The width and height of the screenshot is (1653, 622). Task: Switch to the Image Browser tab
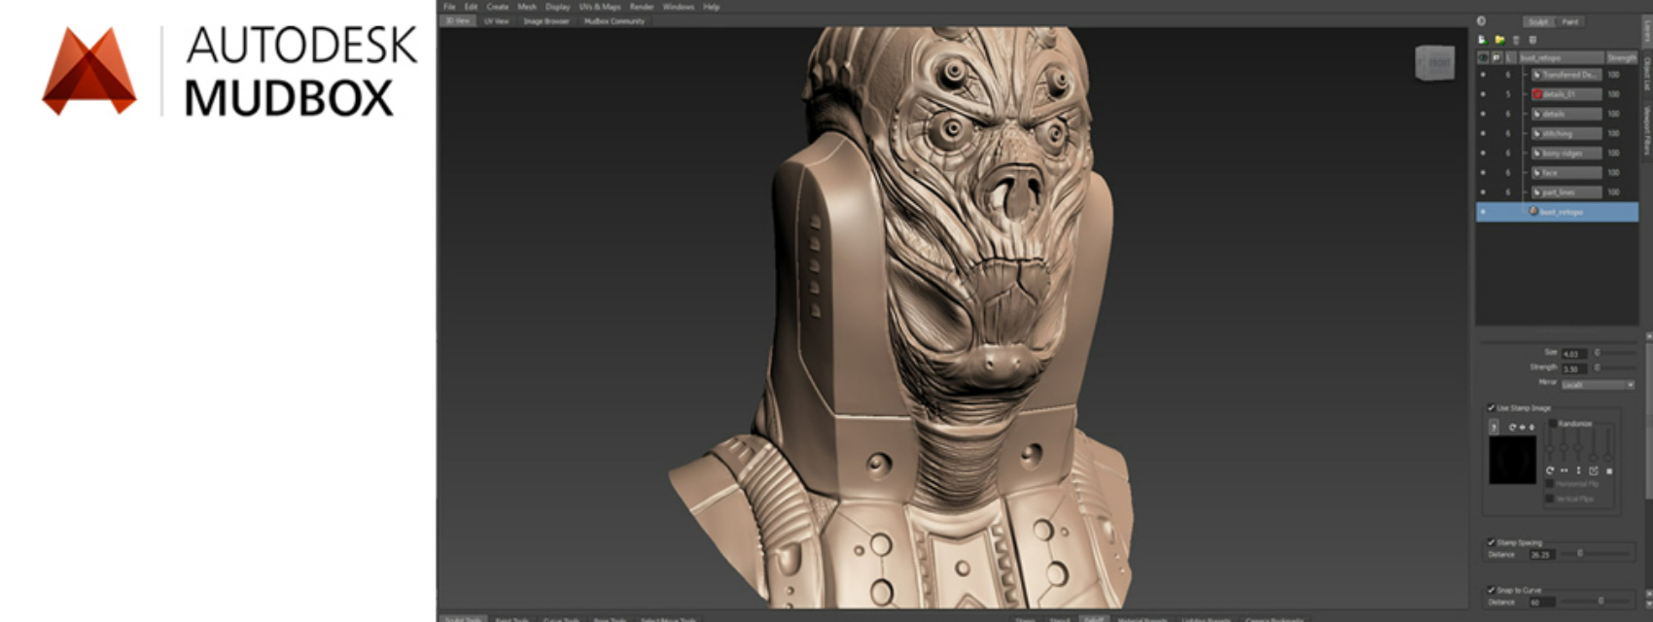point(546,21)
